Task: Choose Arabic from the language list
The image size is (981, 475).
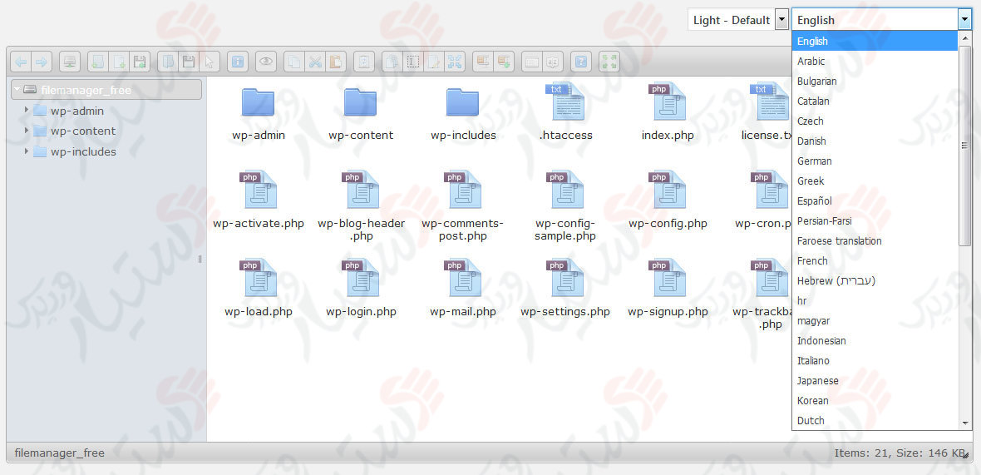Action: pyautogui.click(x=875, y=62)
